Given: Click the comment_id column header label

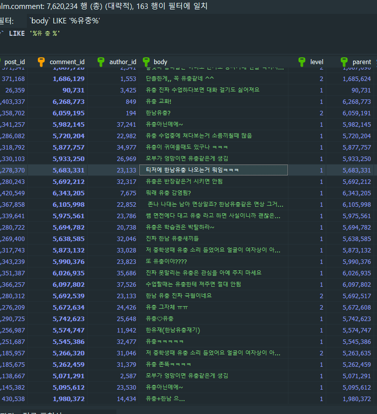Looking at the screenshot, I should (67, 62).
